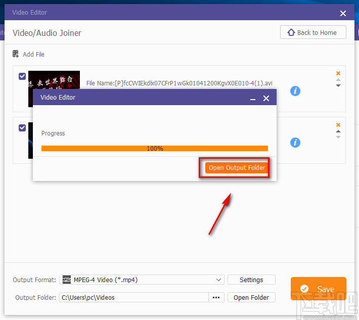The height and width of the screenshot is (320, 359).
Task: Click the Progress label
Action: coord(53,133)
